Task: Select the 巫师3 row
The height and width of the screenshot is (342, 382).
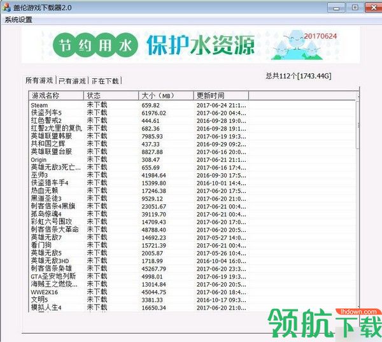Action: (x=192, y=176)
